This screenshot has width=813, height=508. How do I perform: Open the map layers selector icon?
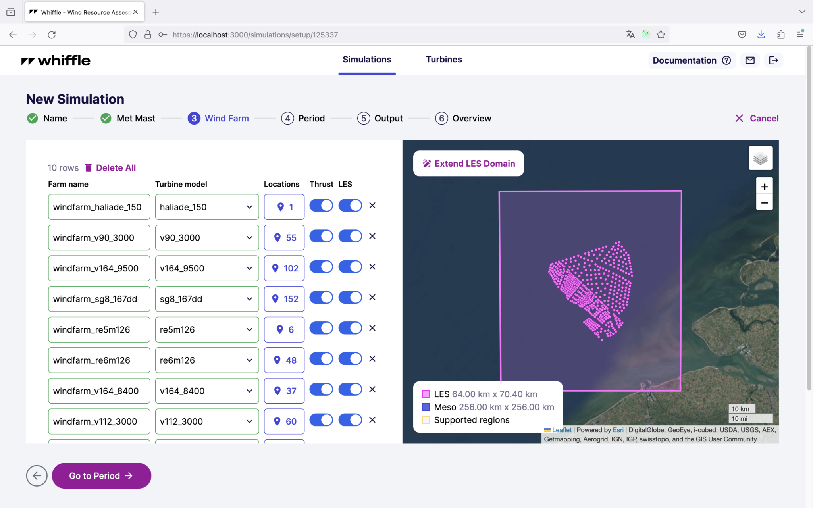(760, 158)
